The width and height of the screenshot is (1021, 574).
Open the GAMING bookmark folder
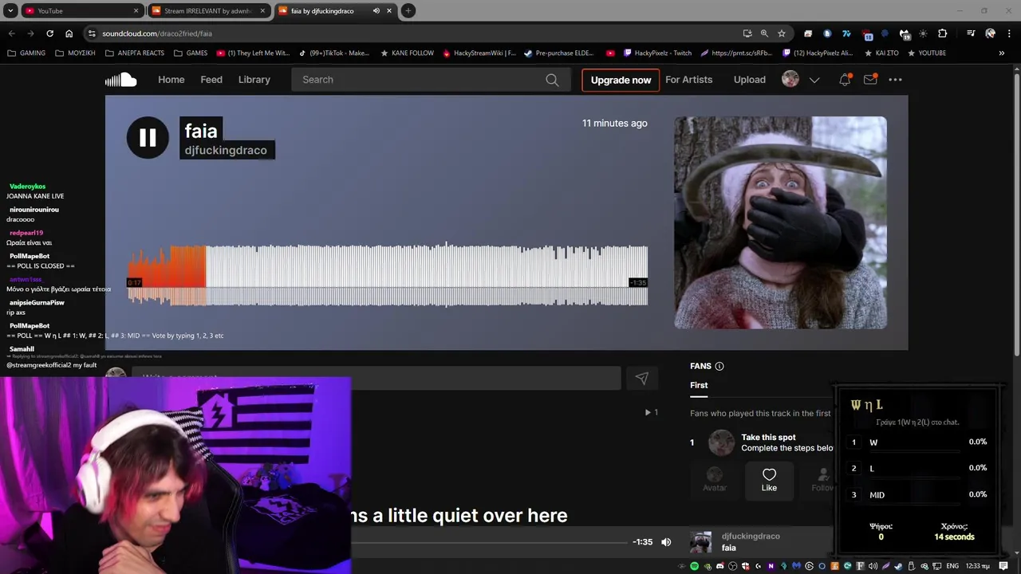26,53
